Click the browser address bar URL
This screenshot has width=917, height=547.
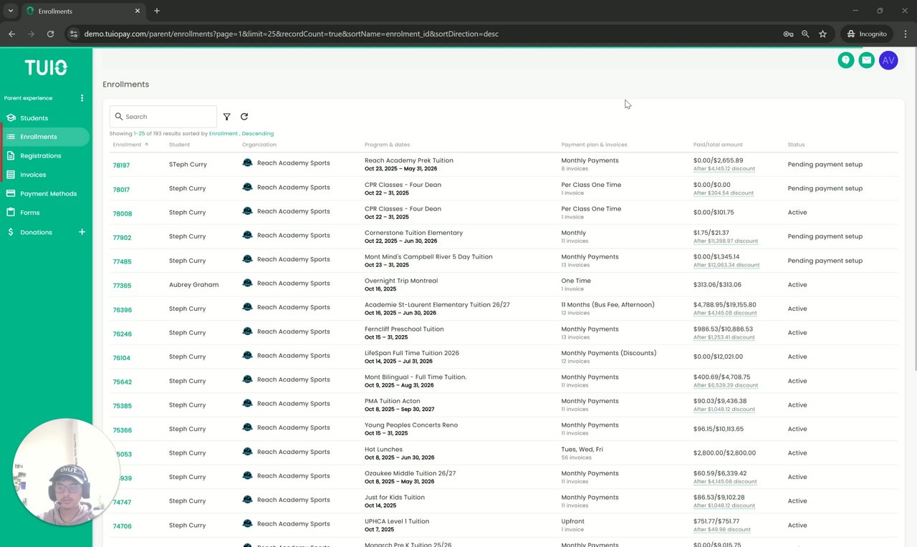click(x=291, y=34)
